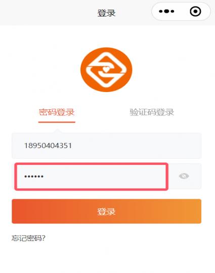Toggle password visibility on
The image size is (215, 273).
pyautogui.click(x=184, y=176)
